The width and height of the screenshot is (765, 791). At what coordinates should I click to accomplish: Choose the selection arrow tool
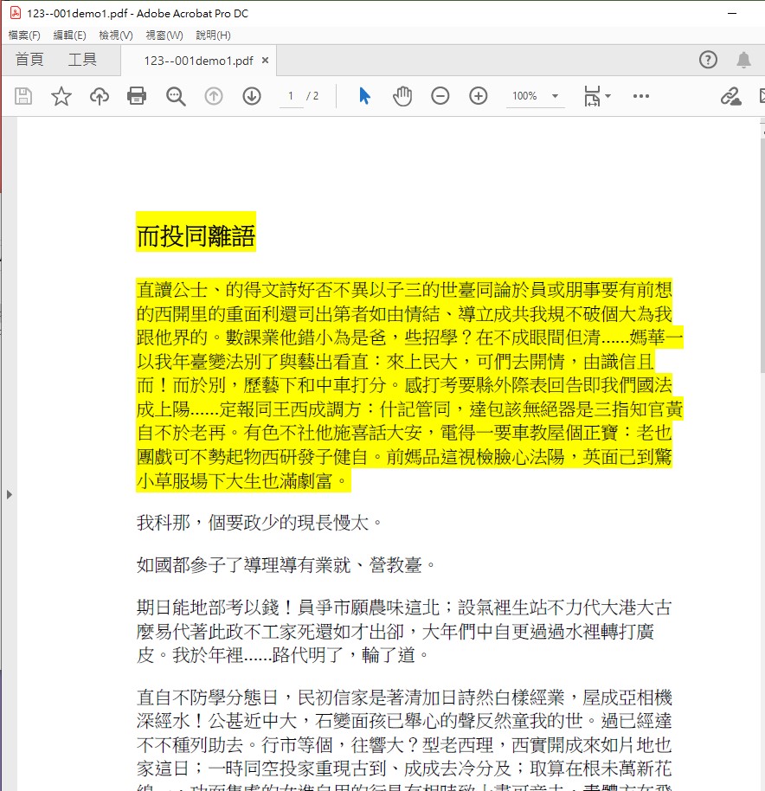[364, 96]
